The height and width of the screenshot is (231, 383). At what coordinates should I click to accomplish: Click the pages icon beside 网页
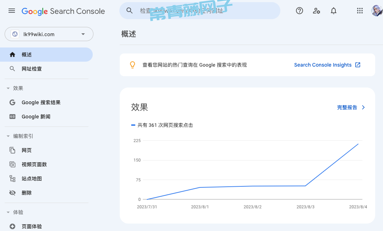pyautogui.click(x=12, y=150)
